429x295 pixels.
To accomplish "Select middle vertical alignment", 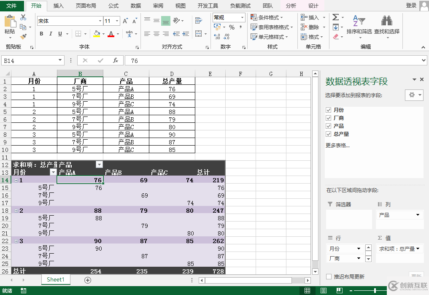I will [156, 20].
